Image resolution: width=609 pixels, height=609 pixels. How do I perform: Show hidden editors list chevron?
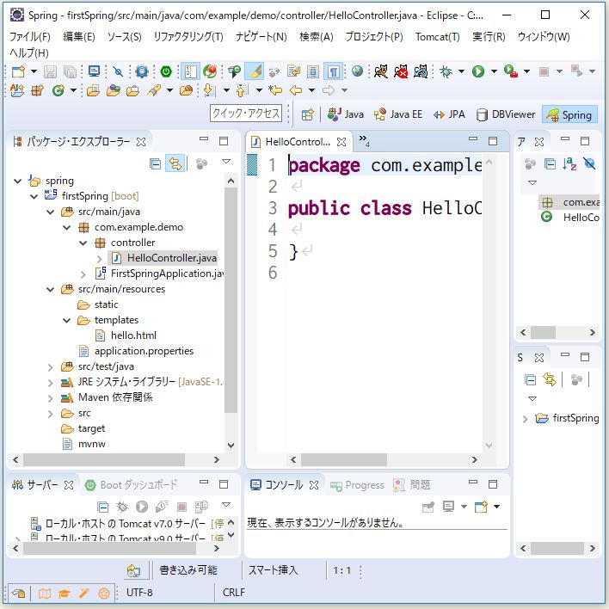(364, 140)
